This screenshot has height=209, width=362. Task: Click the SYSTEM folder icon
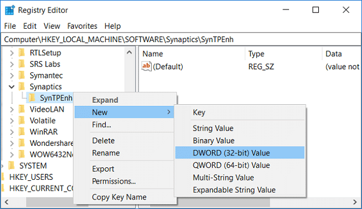tap(11, 166)
